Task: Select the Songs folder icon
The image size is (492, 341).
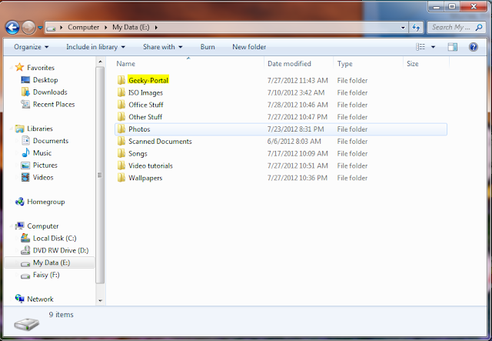Action: [x=121, y=153]
